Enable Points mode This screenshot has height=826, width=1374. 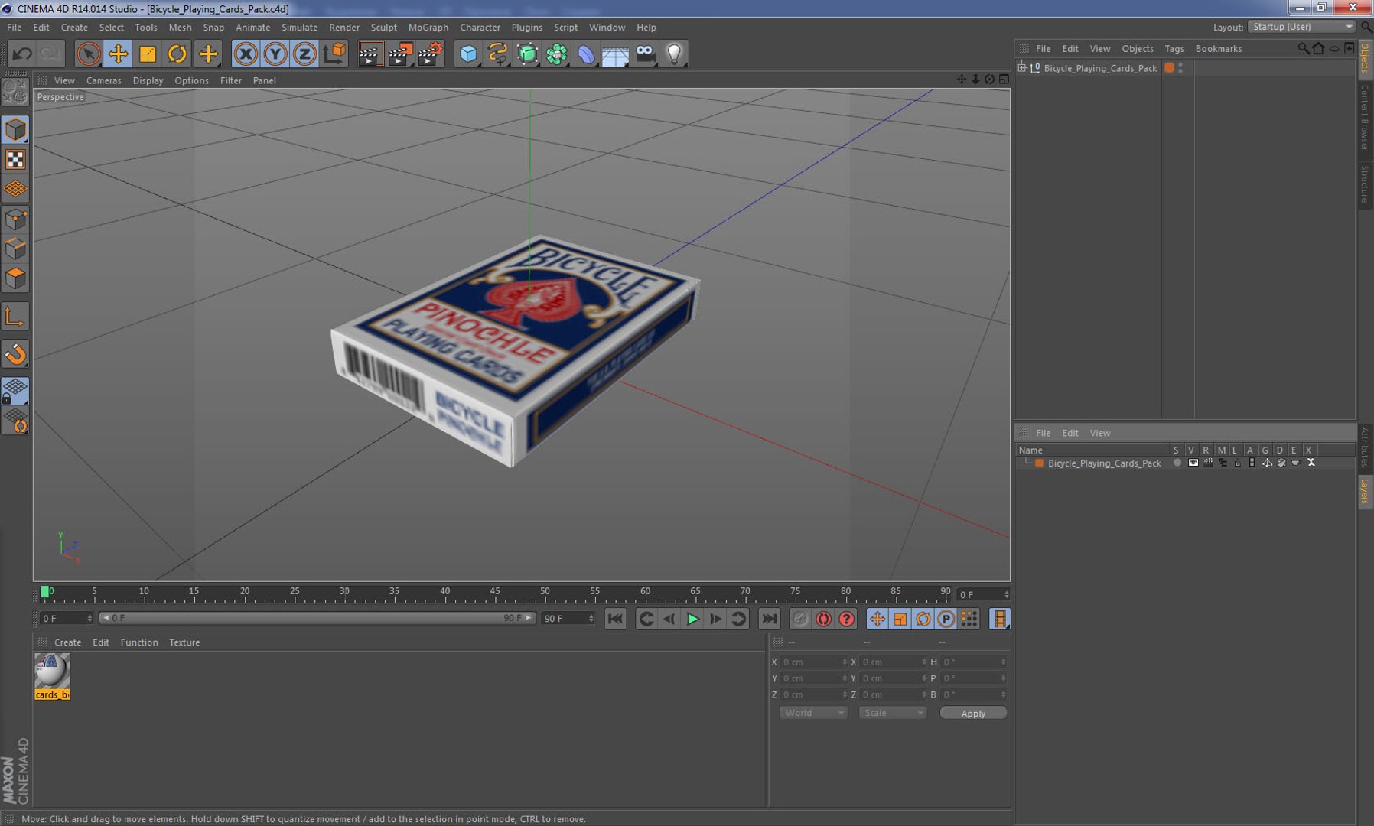pos(15,220)
